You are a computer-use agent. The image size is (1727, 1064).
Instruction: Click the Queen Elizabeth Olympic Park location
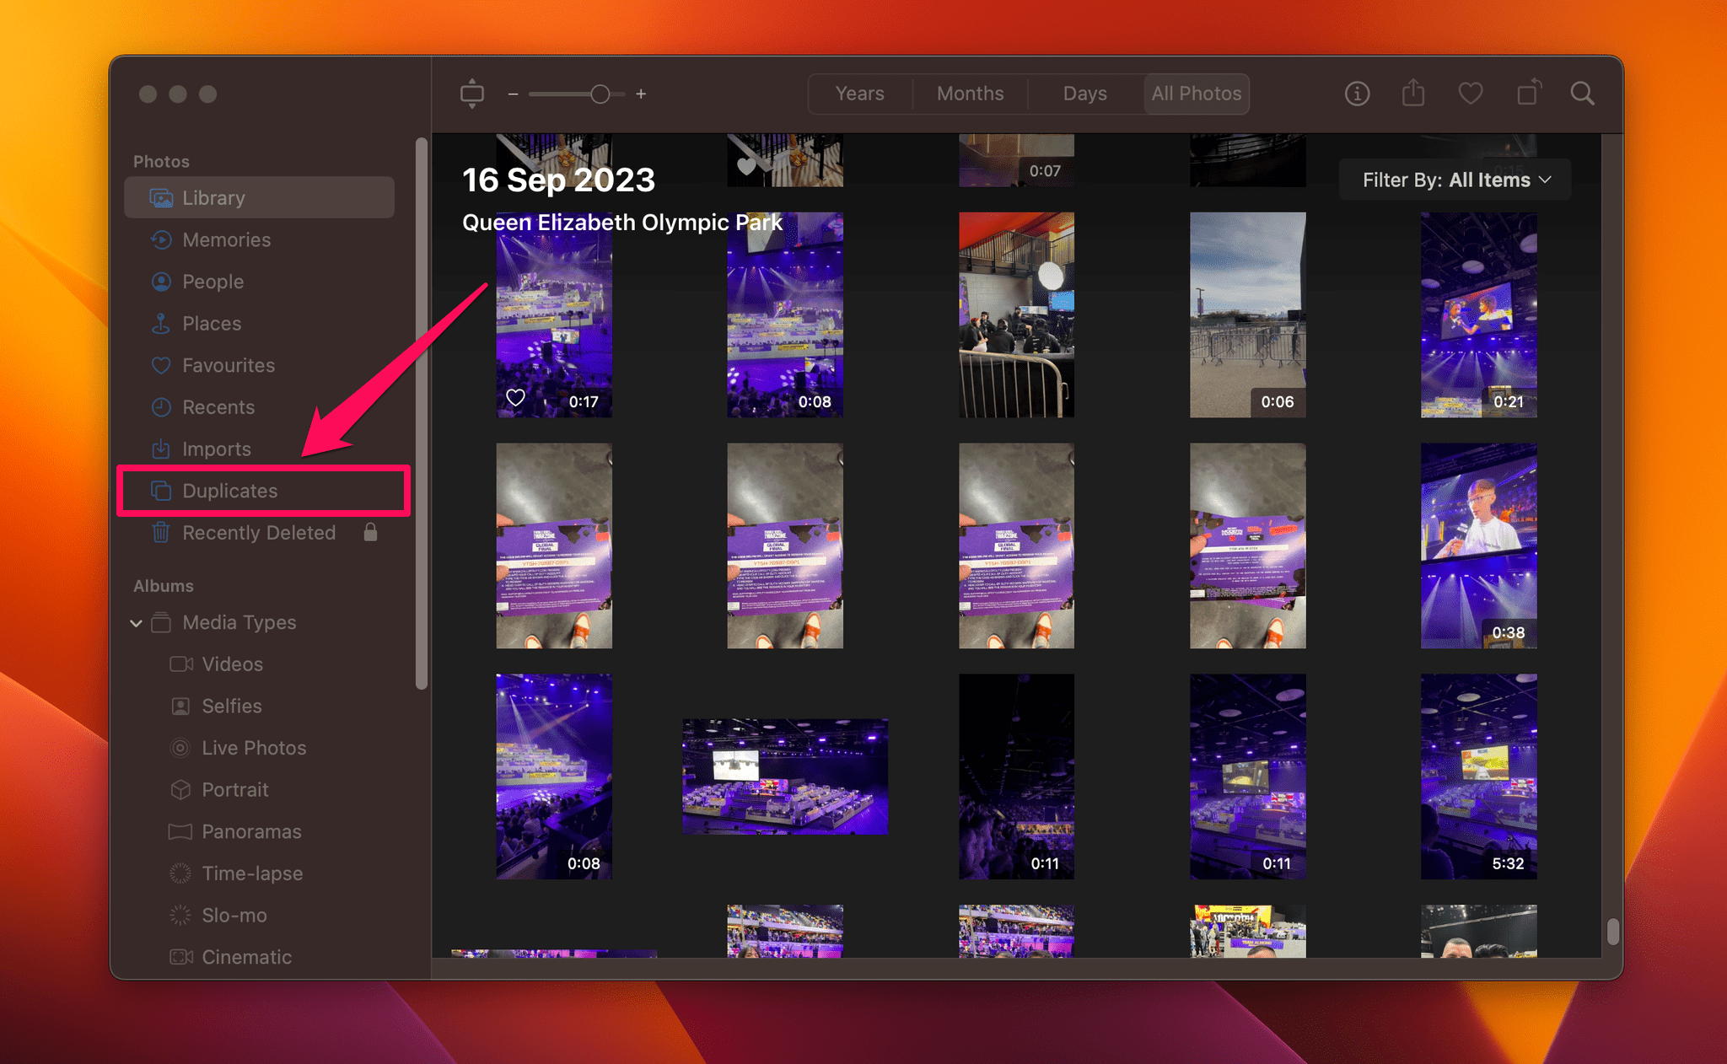[622, 223]
